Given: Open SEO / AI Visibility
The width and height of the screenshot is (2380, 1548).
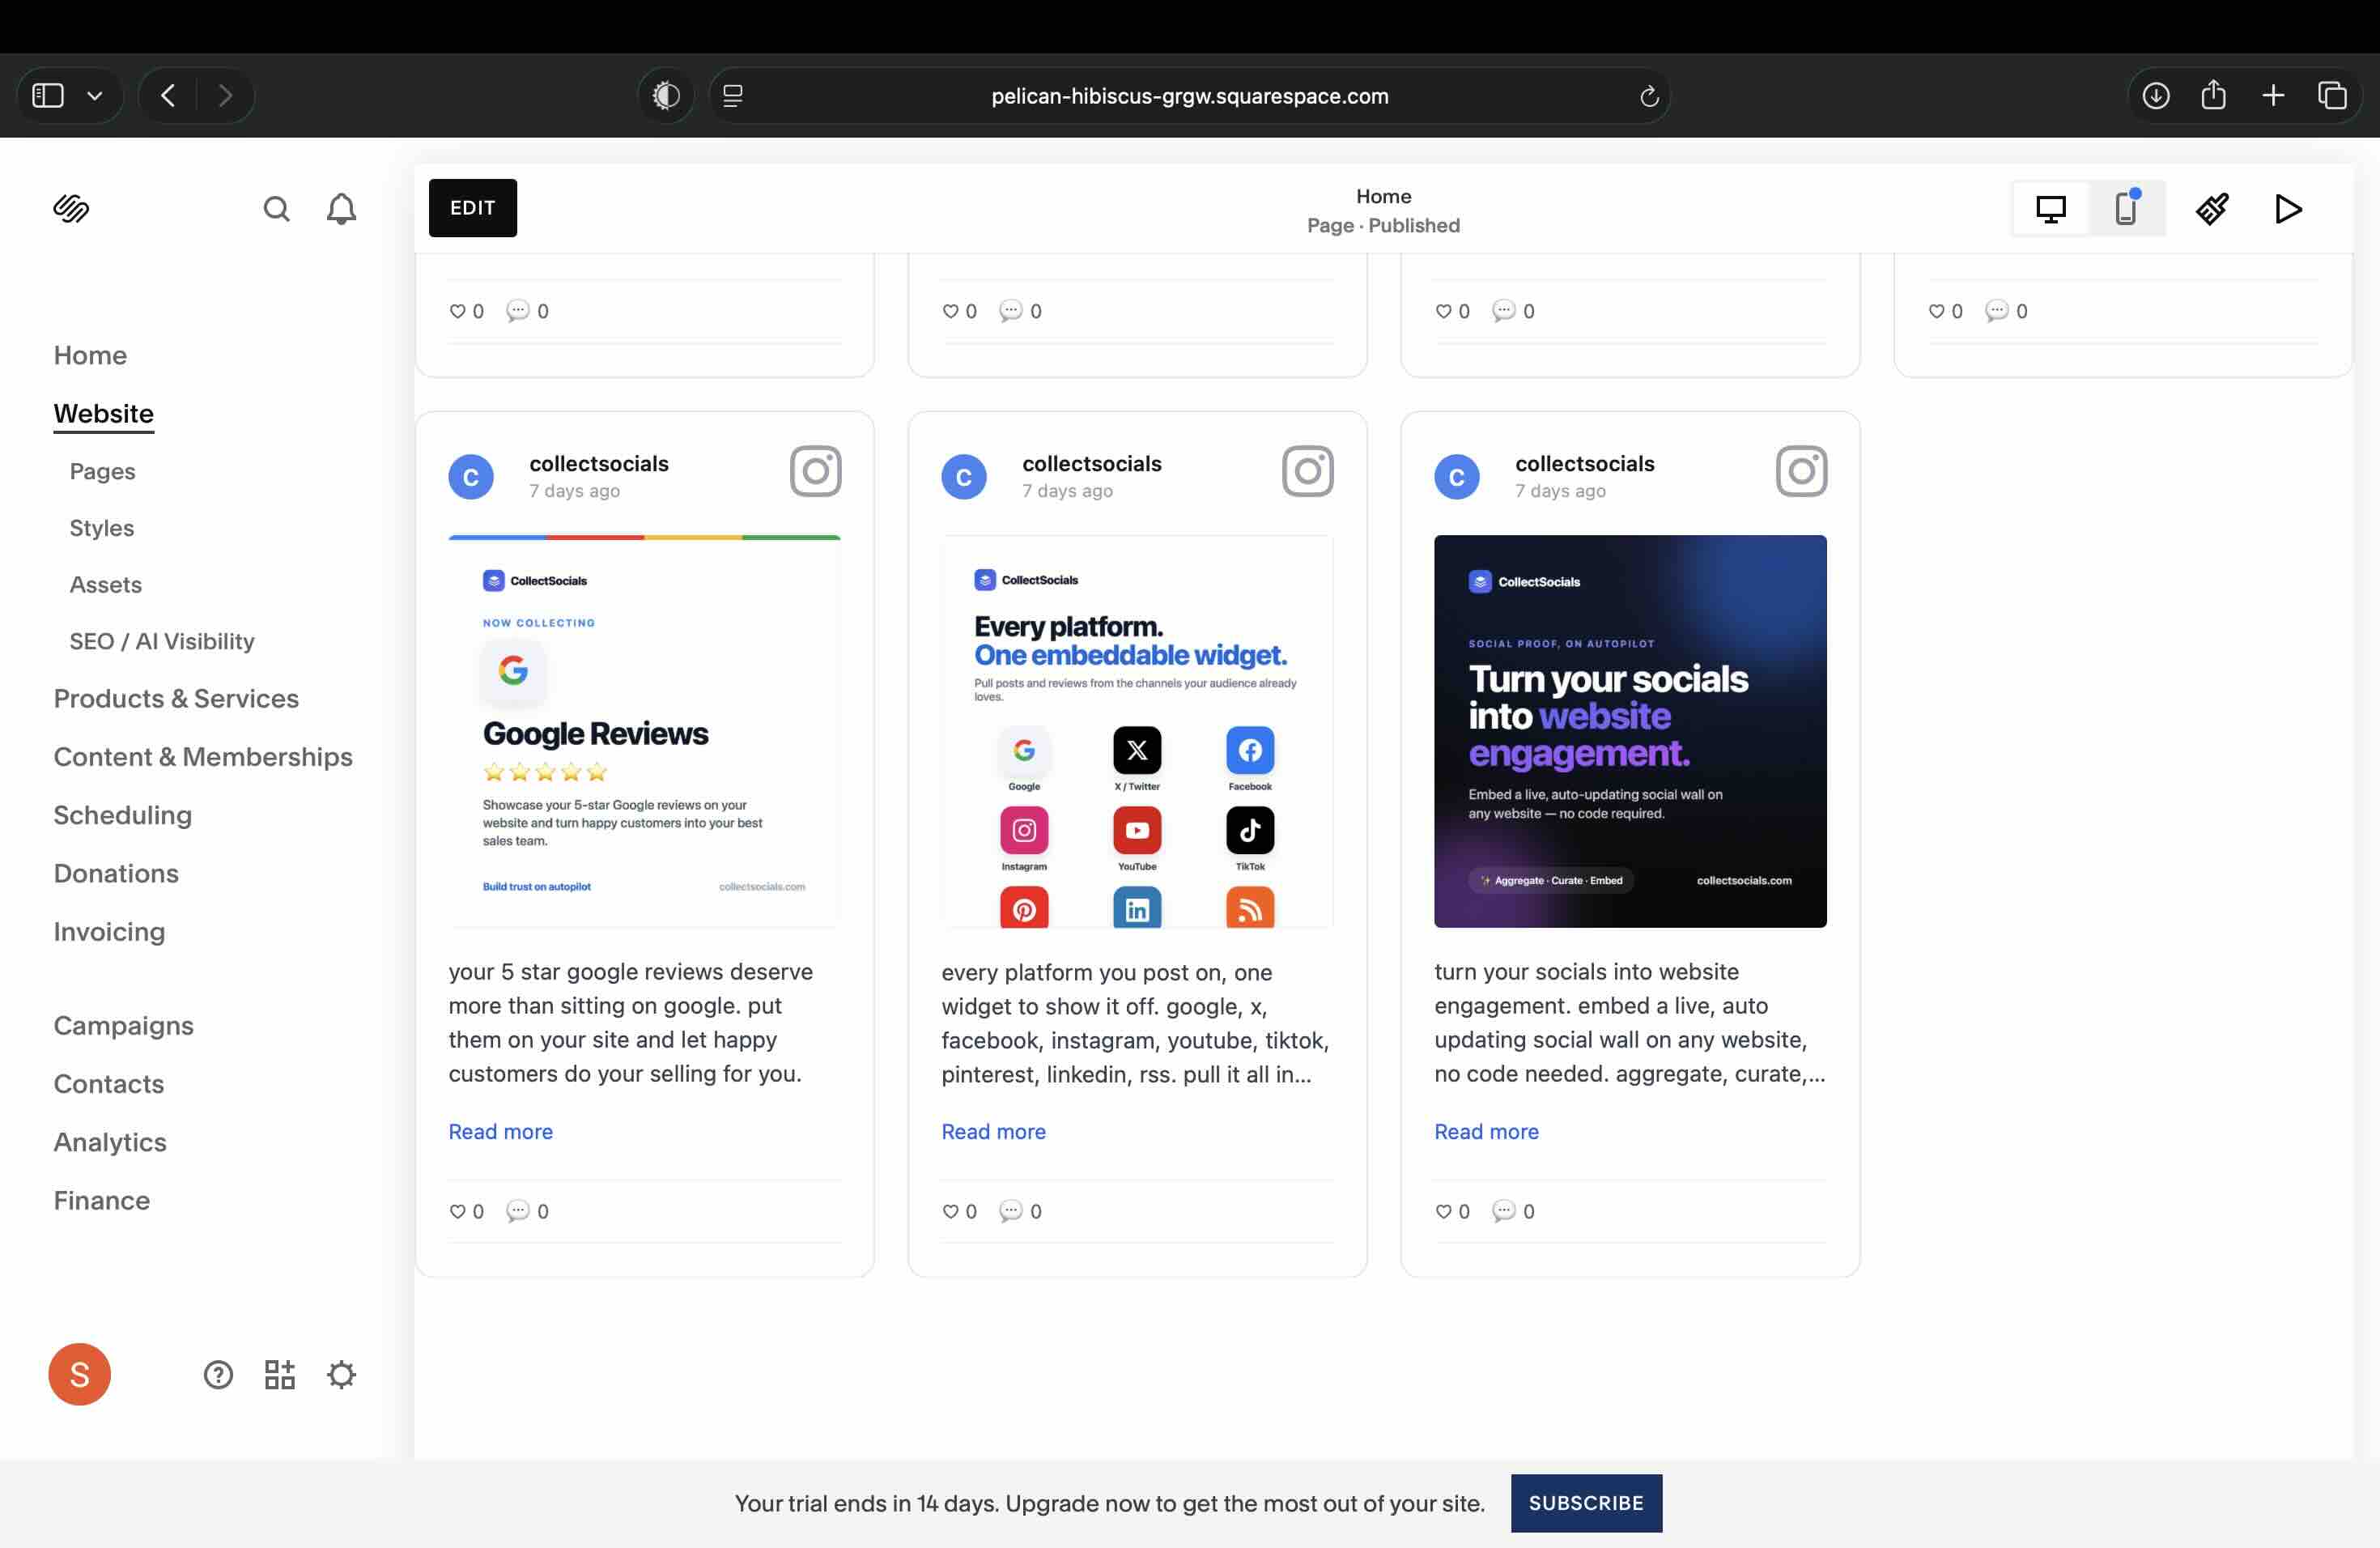Looking at the screenshot, I should click(x=162, y=641).
